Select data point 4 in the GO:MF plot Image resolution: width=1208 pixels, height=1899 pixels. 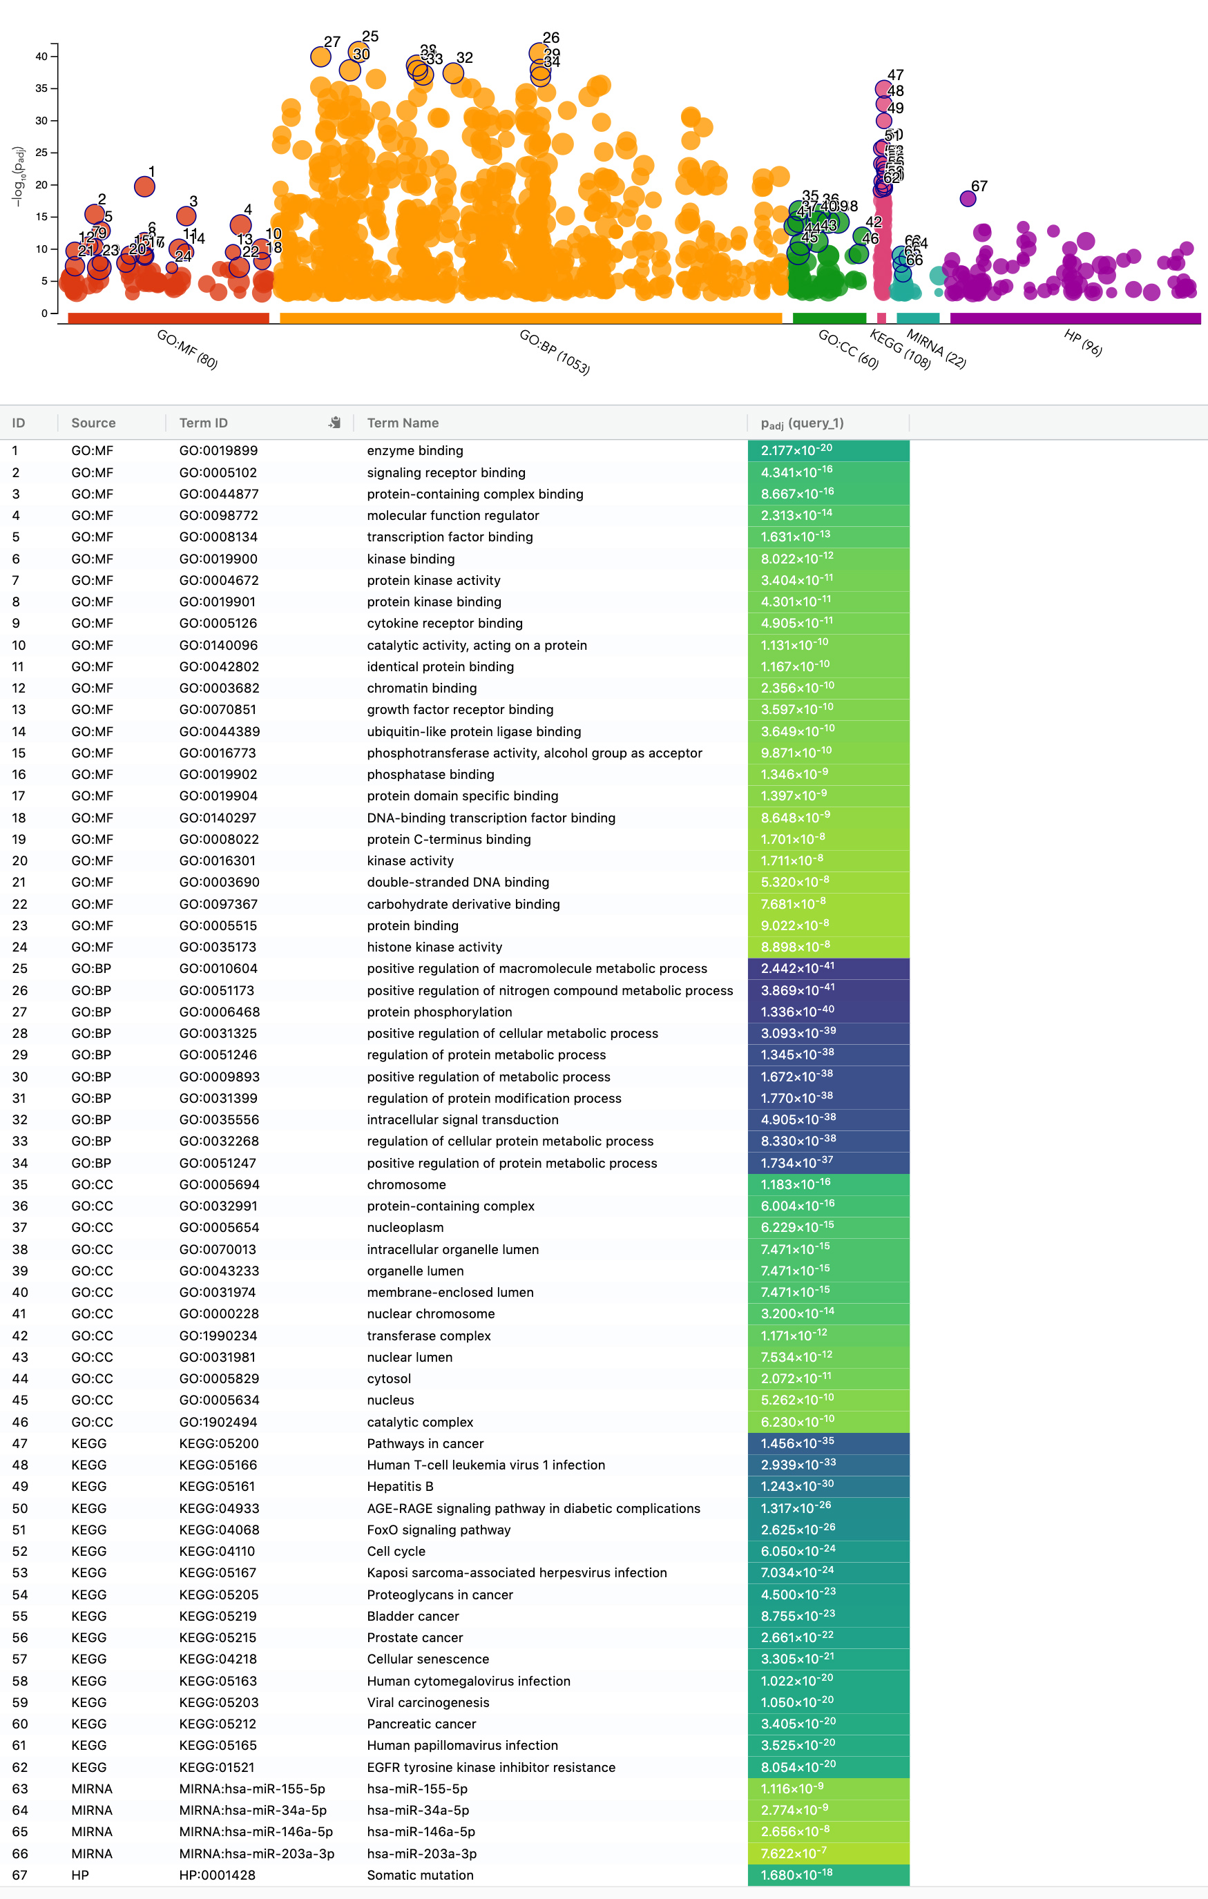[240, 226]
